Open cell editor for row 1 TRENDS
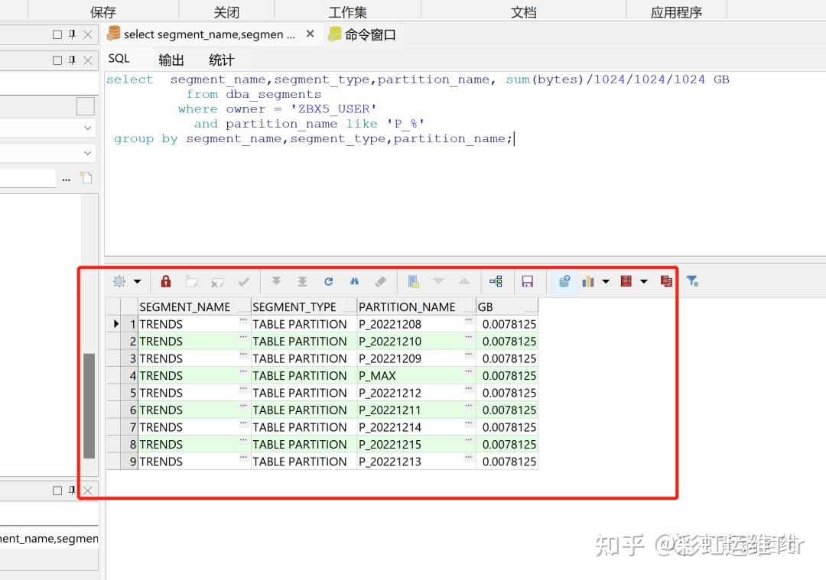The height and width of the screenshot is (580, 826). 243,320
